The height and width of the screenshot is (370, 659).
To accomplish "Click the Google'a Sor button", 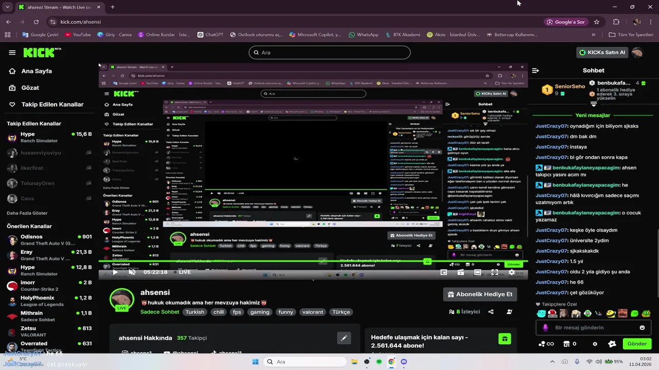I will [x=566, y=22].
